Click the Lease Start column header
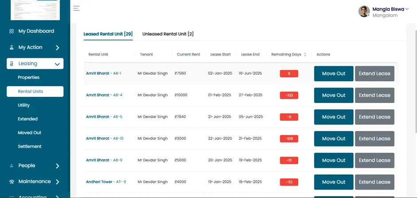This screenshot has height=198, width=417. (220, 54)
